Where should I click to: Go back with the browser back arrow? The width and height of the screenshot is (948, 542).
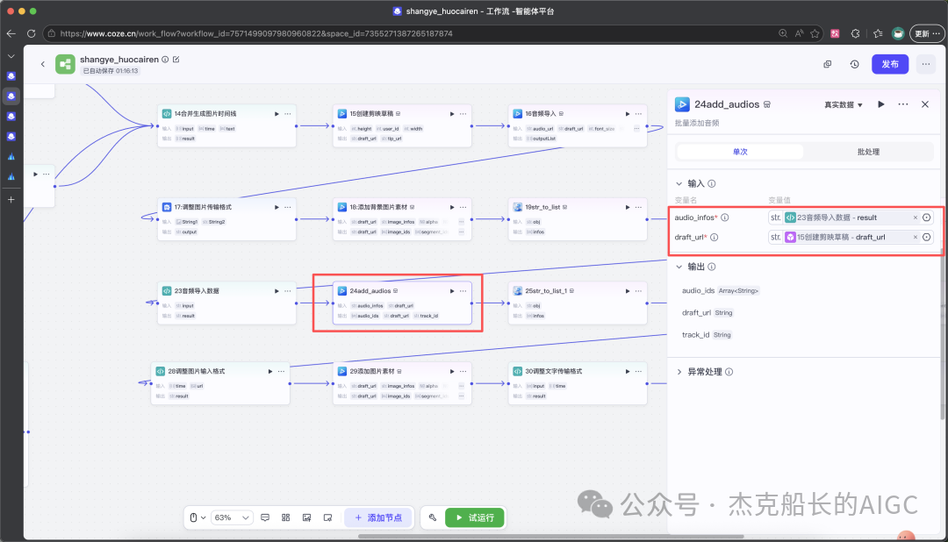[11, 33]
